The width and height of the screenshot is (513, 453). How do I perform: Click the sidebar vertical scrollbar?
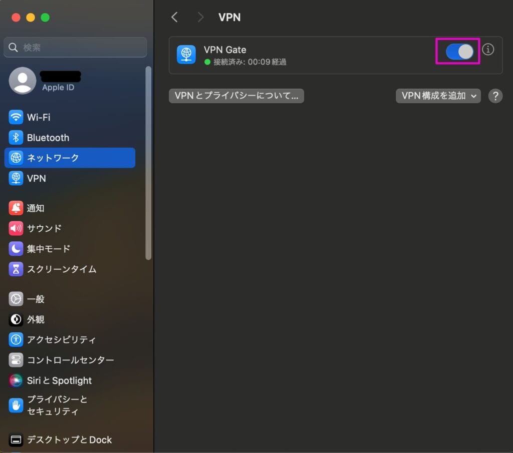pyautogui.click(x=148, y=163)
